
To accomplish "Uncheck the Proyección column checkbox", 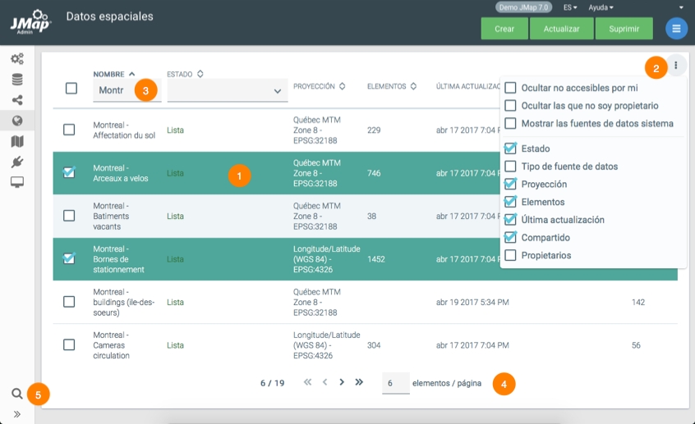I will (511, 185).
